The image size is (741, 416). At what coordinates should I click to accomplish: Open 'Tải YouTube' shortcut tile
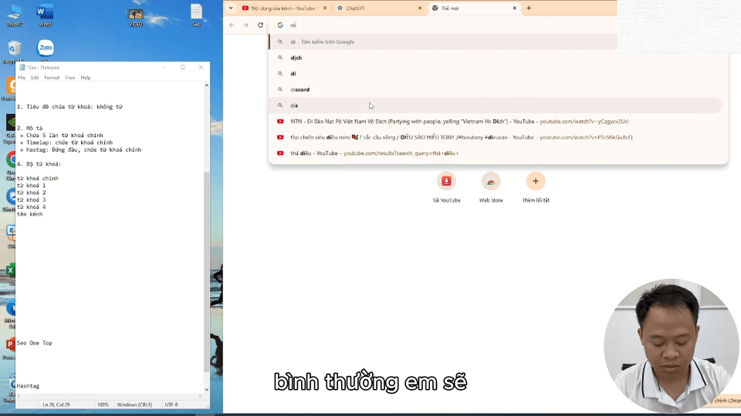click(446, 187)
